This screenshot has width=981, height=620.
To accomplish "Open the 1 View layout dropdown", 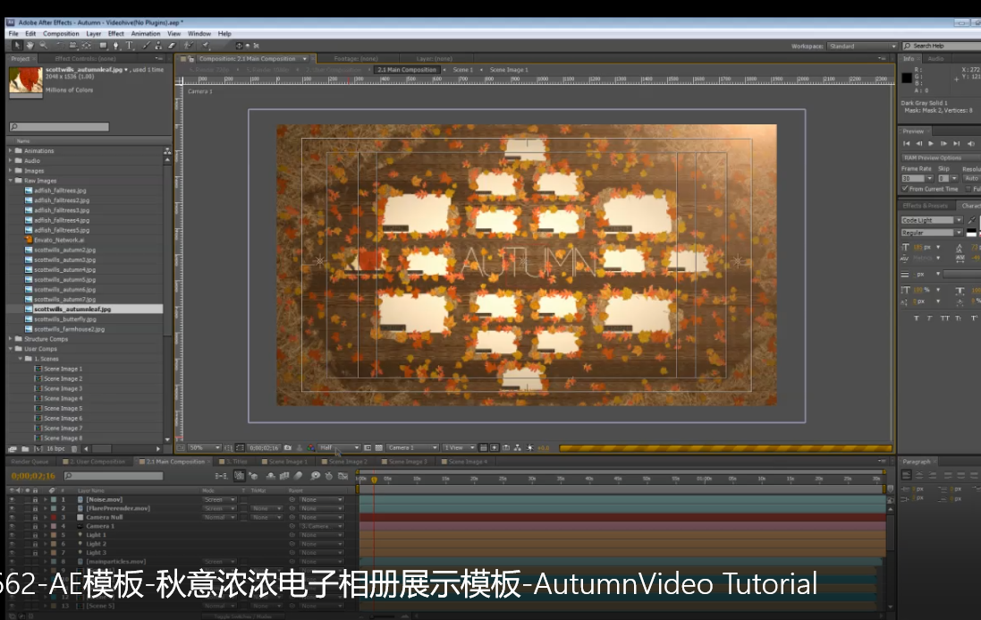I will pos(459,448).
